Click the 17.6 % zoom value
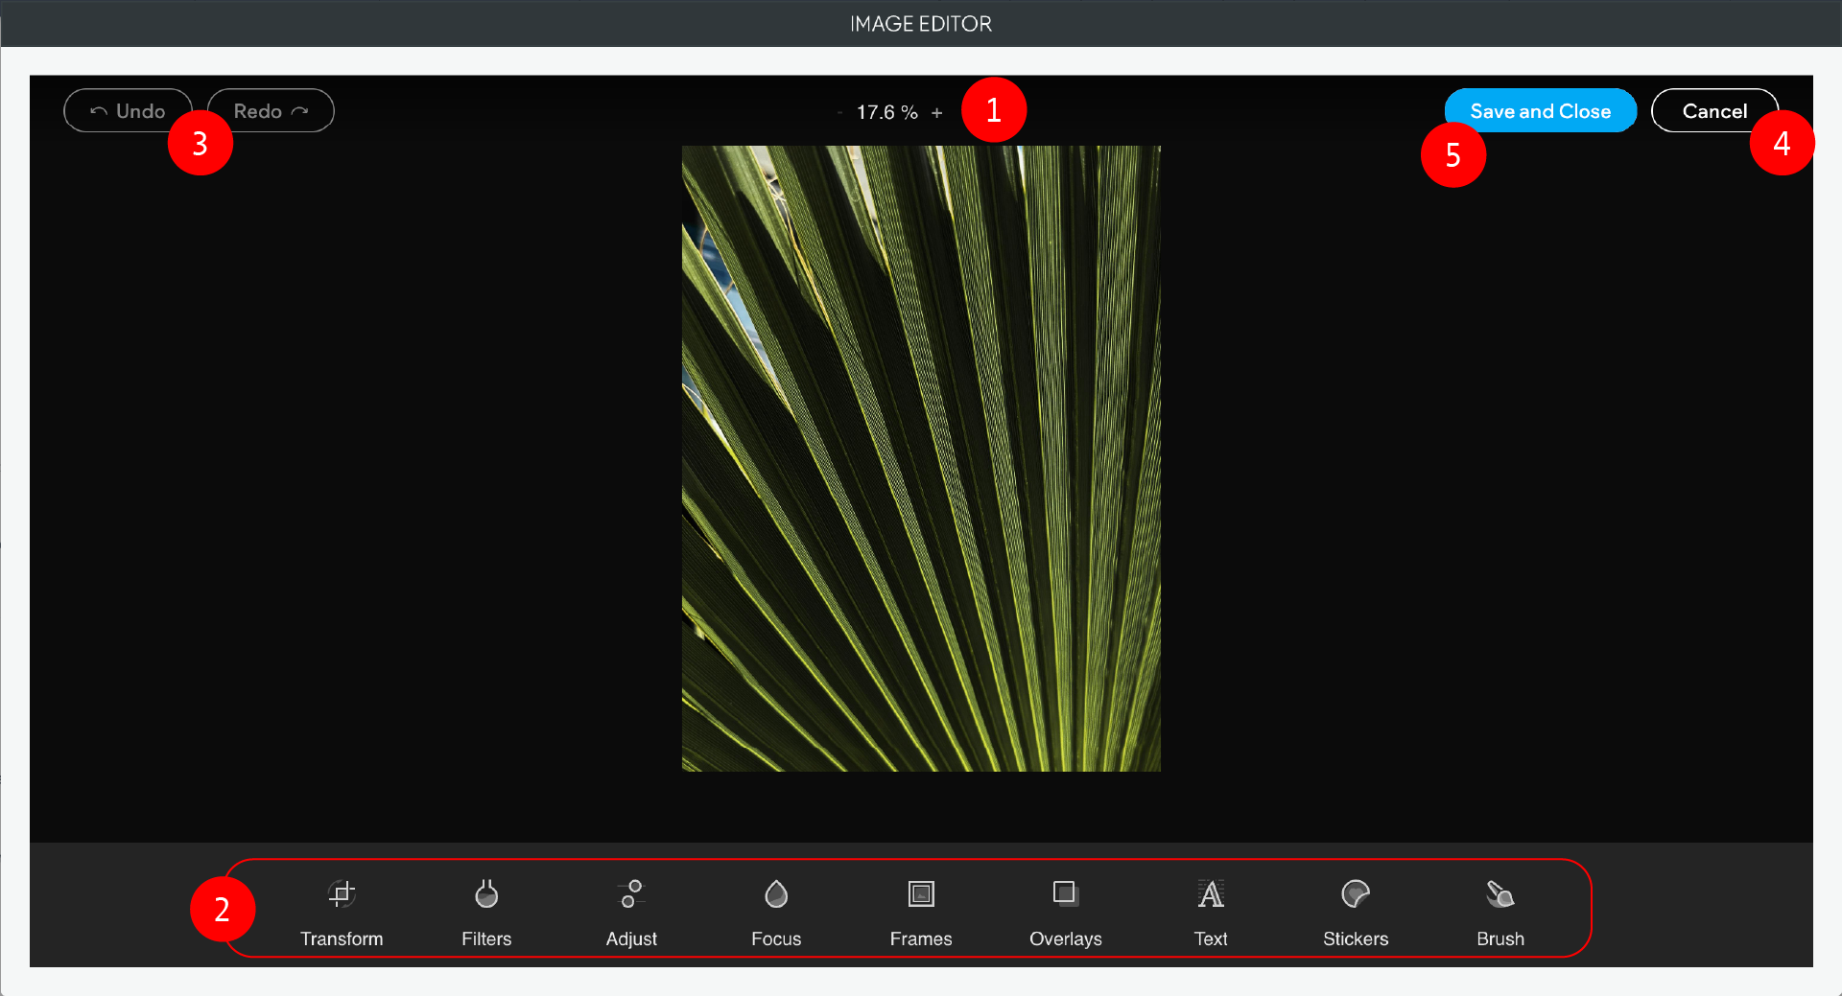This screenshot has height=996, width=1842. [886, 112]
